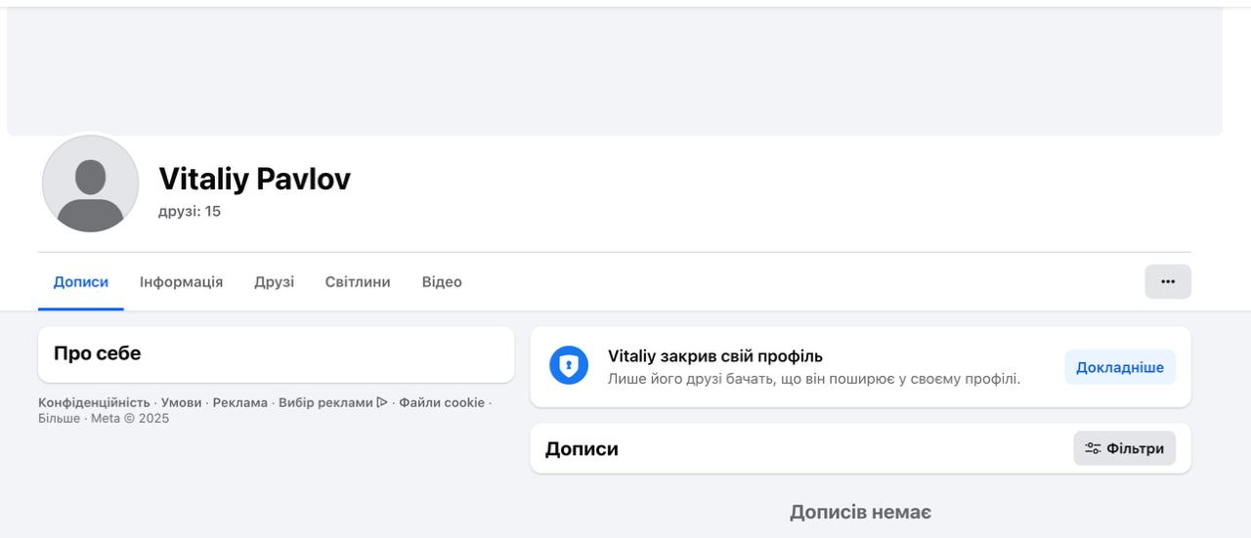Click the Докладніше button

pyautogui.click(x=1120, y=367)
